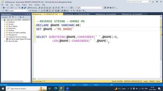Toggle Results to Grid icon

(65, 11)
